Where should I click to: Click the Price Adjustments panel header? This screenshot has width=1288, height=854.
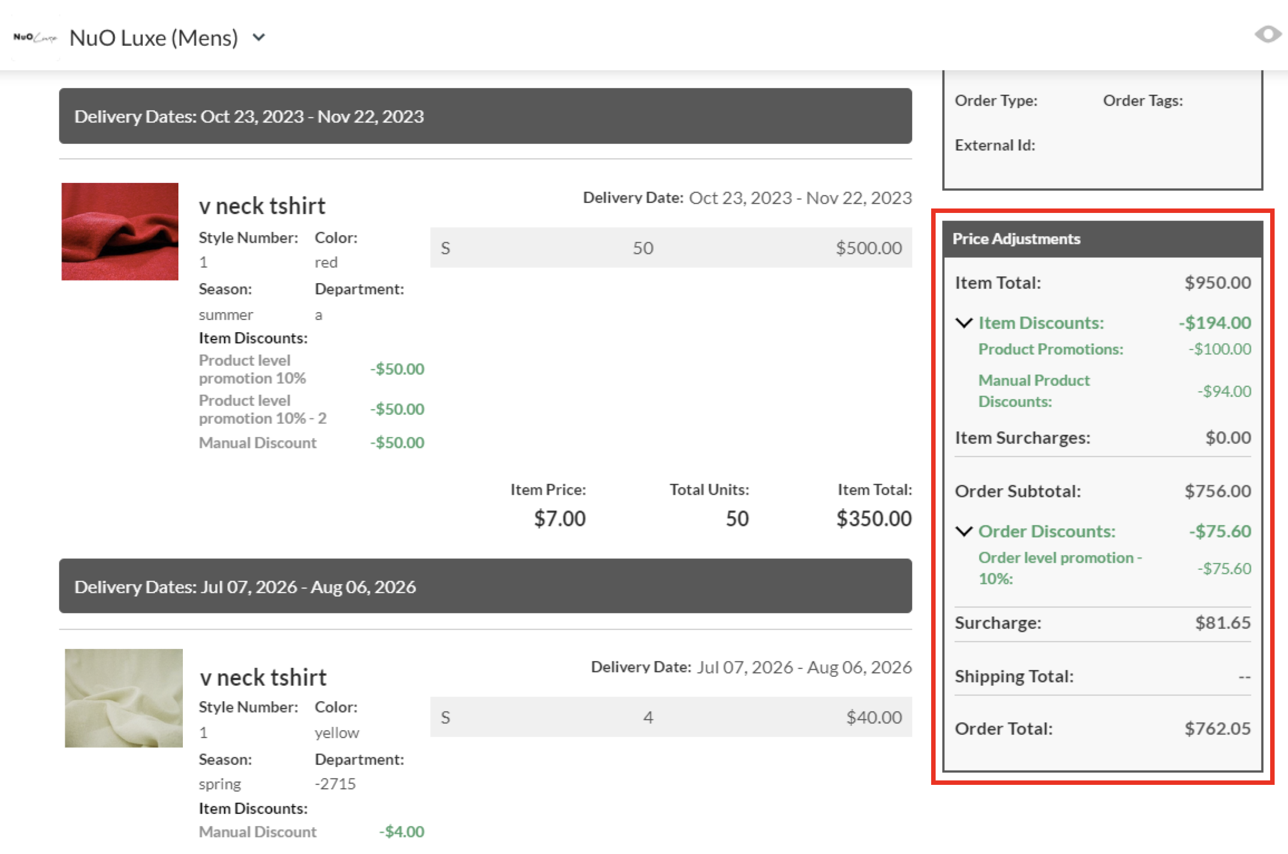pyautogui.click(x=1102, y=239)
